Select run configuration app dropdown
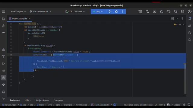193x108 pixels. [98, 11]
